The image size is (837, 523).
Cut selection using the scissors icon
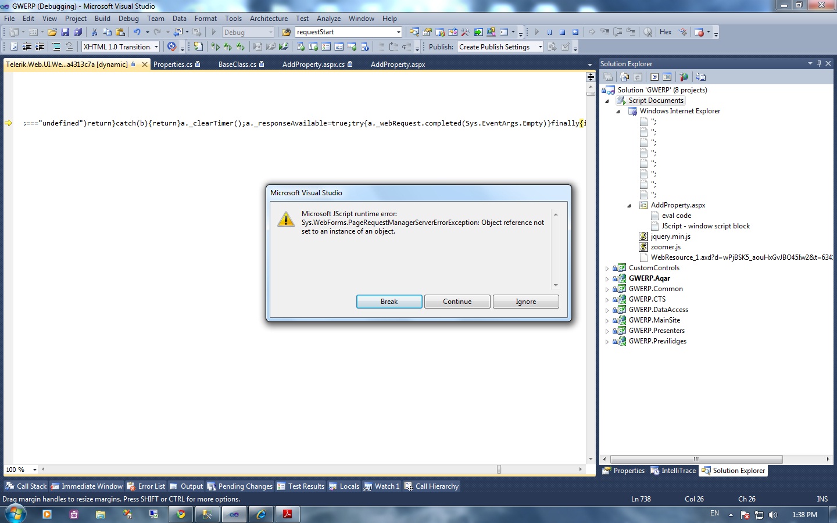tap(94, 33)
